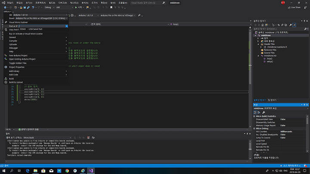Select Source Files folder in tree
This screenshot has width=310, height=174.
click(x=269, y=53)
